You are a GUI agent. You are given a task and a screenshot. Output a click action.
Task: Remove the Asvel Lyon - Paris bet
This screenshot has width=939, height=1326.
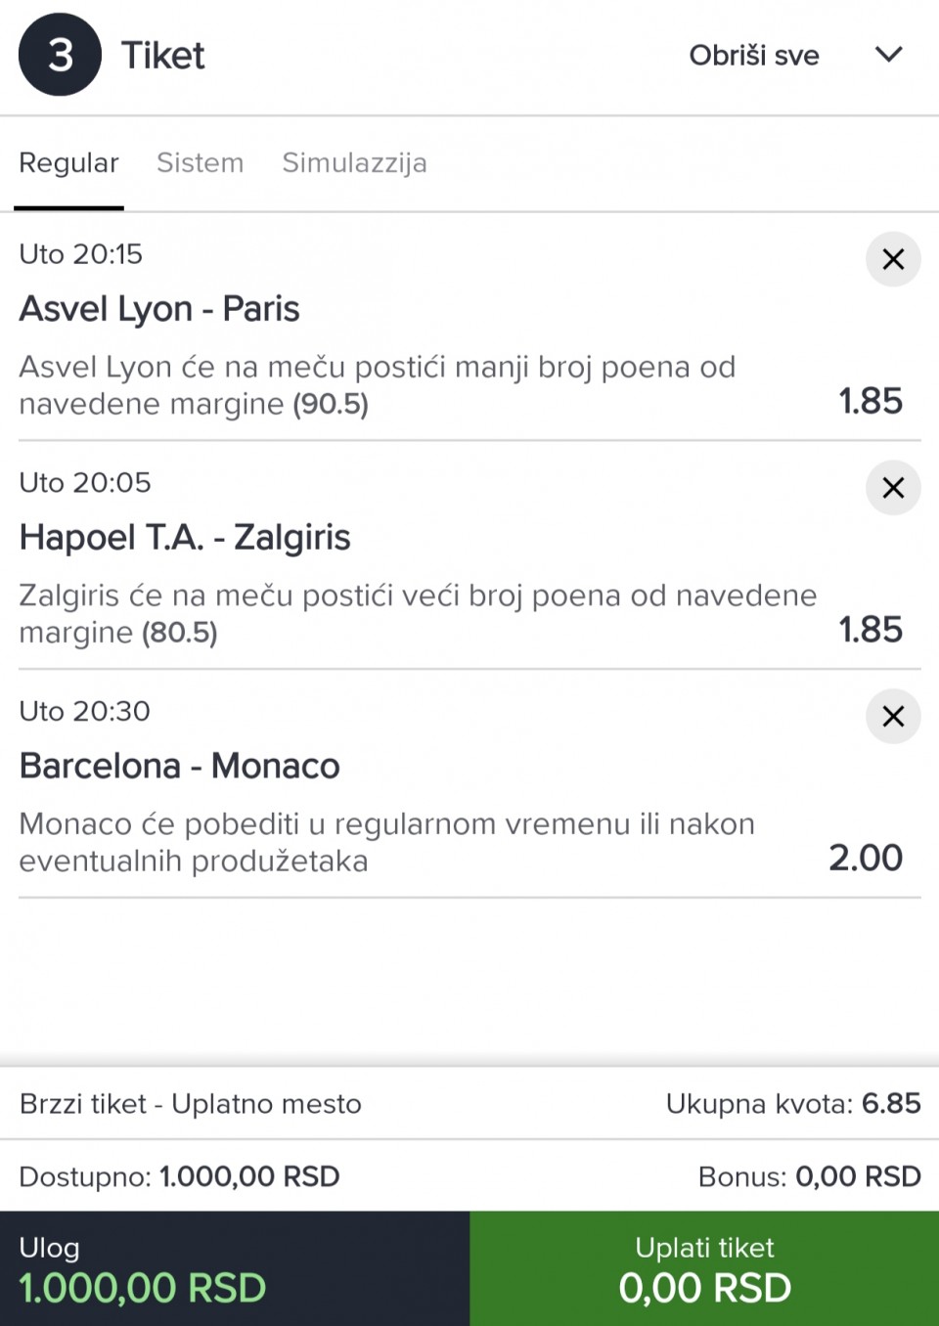pyautogui.click(x=892, y=259)
